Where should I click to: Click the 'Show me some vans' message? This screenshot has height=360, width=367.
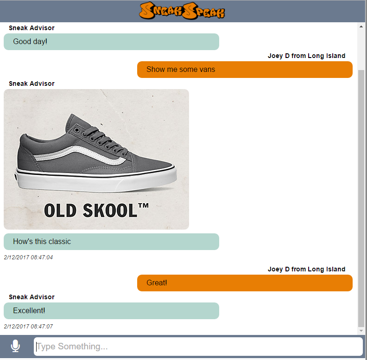click(x=245, y=70)
